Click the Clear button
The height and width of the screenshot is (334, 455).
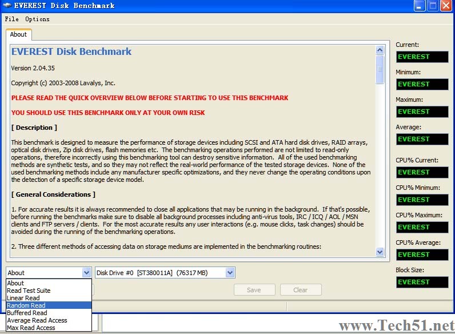301,290
